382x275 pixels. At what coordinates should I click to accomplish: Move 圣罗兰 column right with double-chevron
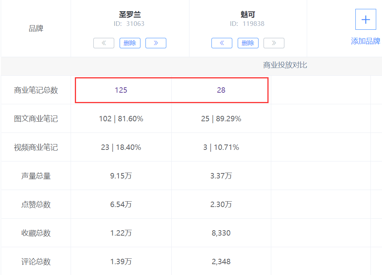(x=156, y=43)
